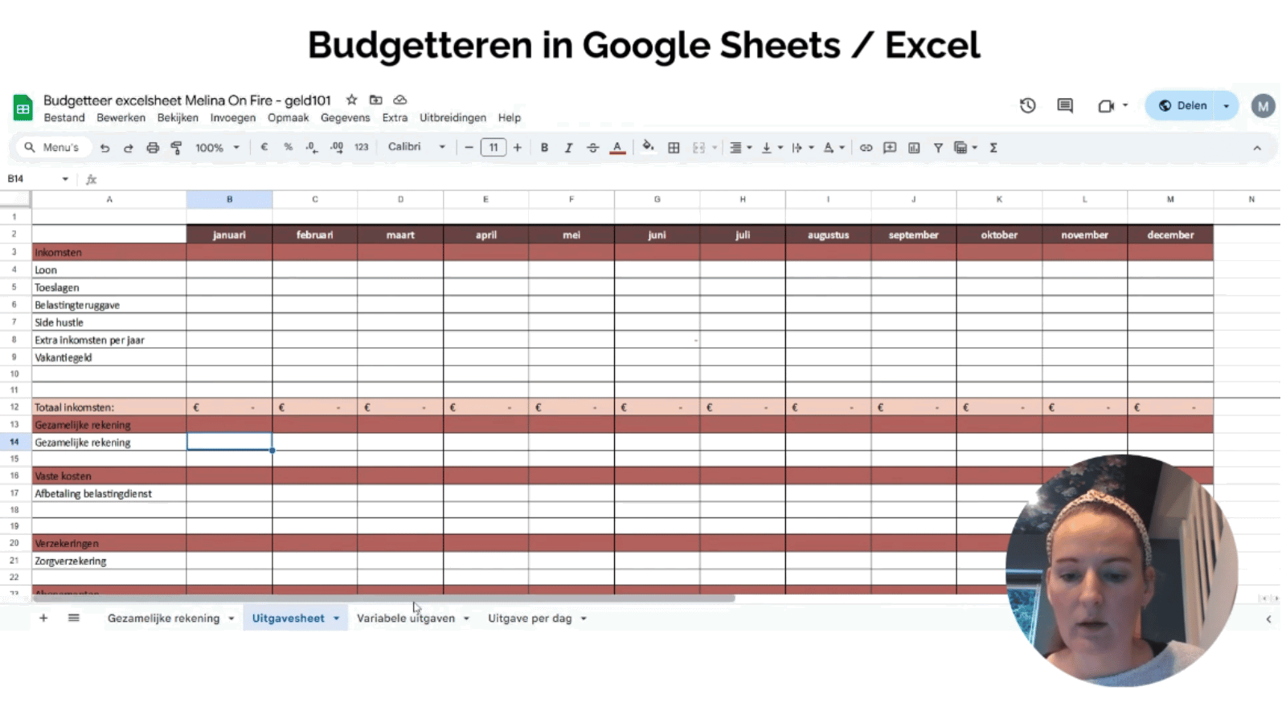This screenshot has width=1286, height=723.
Task: Increase font size plus button
Action: (517, 148)
